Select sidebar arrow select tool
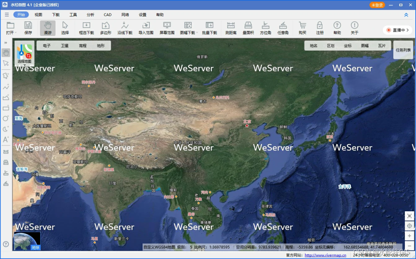416x259 pixels. [x=6, y=63]
